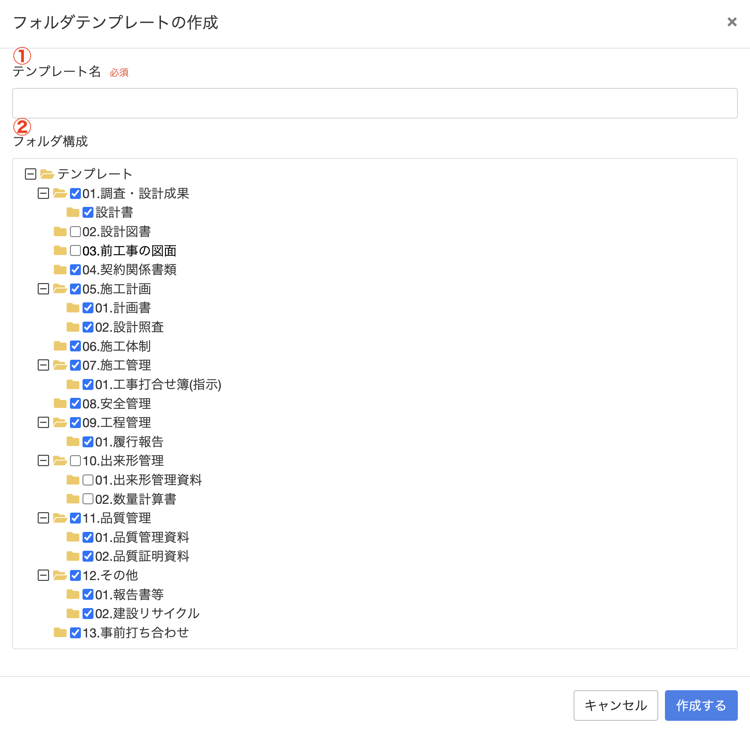Enable the 03.前工事の図面 checkbox
750x730 pixels.
(75, 250)
